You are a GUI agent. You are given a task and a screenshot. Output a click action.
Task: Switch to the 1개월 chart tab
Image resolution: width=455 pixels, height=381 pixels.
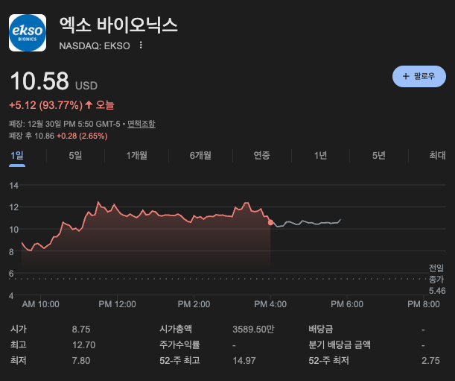pos(137,156)
